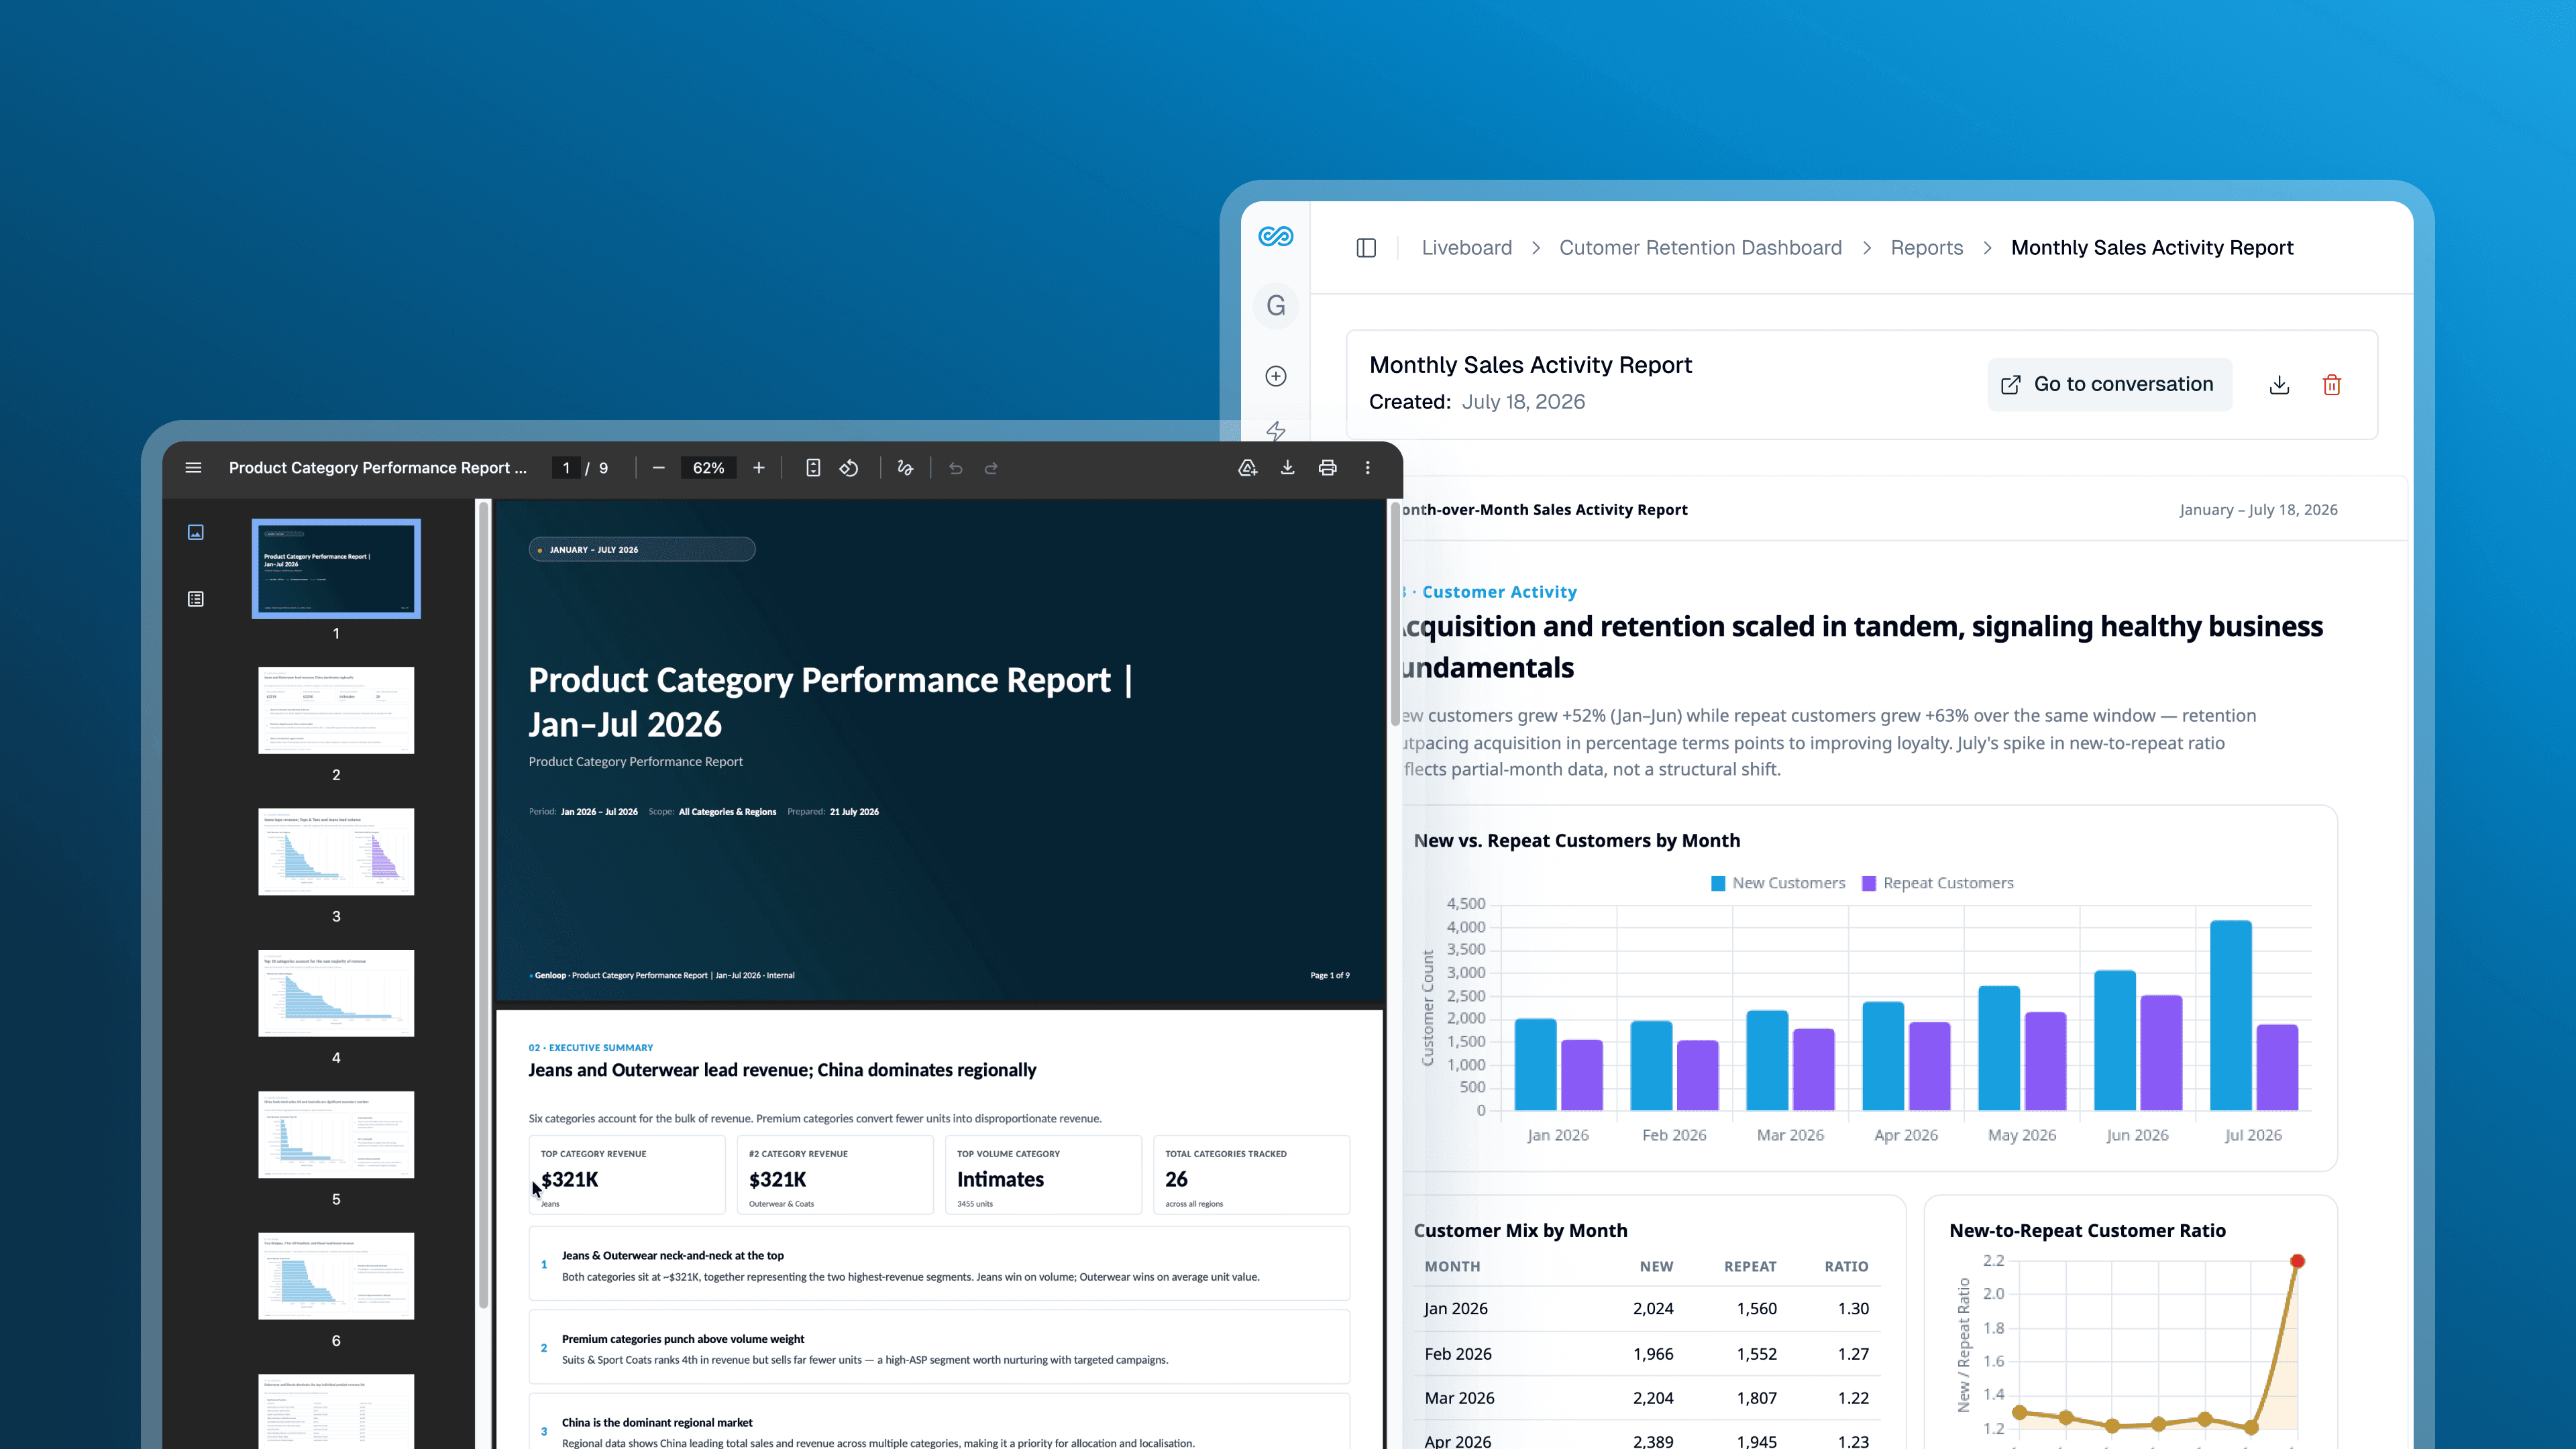Click the new plus circle sidebar icon
The image size is (2576, 1449).
click(x=1276, y=376)
